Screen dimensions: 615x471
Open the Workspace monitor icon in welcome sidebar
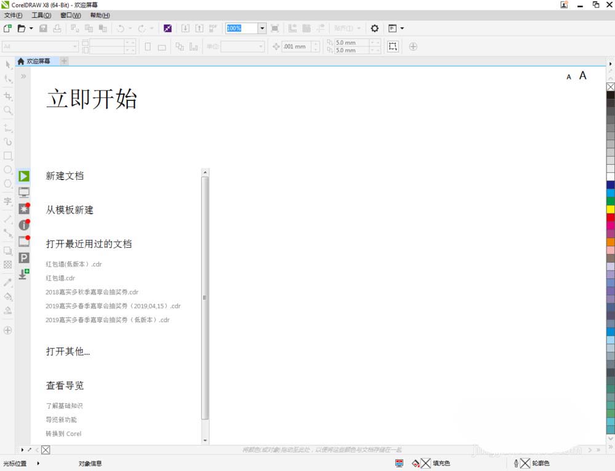24,192
